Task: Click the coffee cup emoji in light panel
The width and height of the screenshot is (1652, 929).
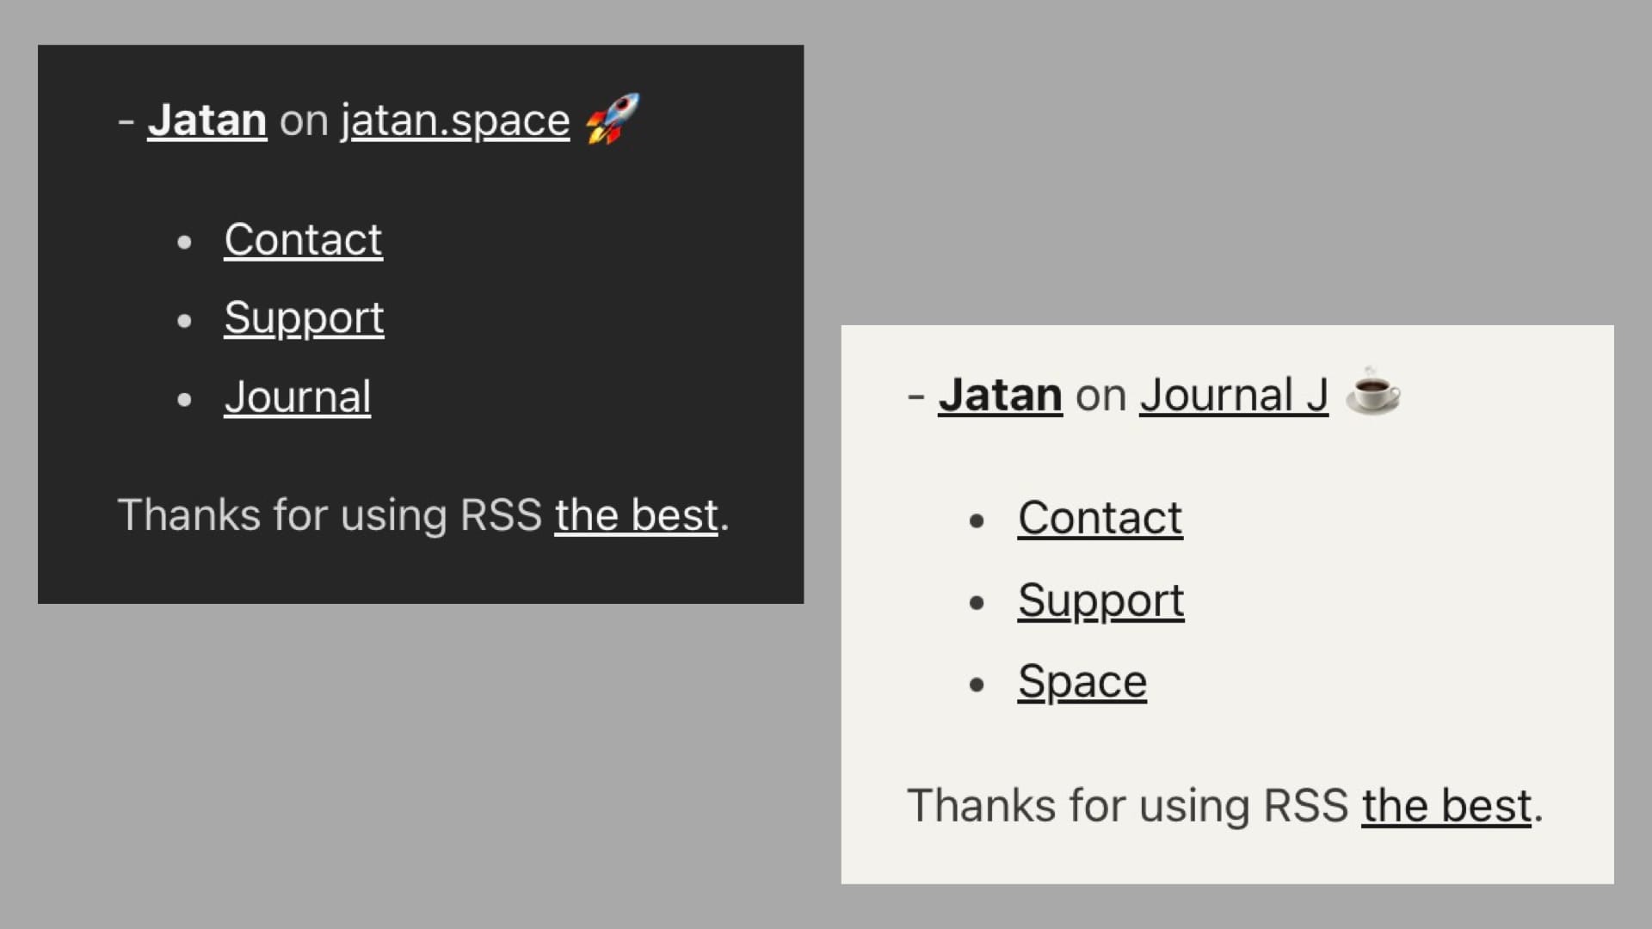Action: 1372,393
